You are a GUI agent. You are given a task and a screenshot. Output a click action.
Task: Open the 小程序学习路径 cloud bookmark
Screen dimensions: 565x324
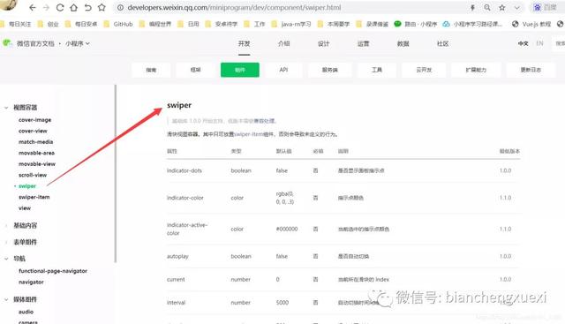coord(472,24)
